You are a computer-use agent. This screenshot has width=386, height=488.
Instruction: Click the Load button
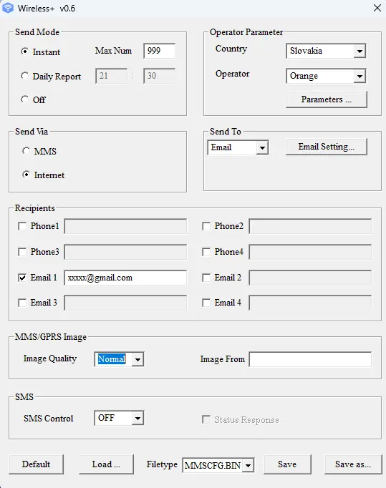click(x=106, y=464)
